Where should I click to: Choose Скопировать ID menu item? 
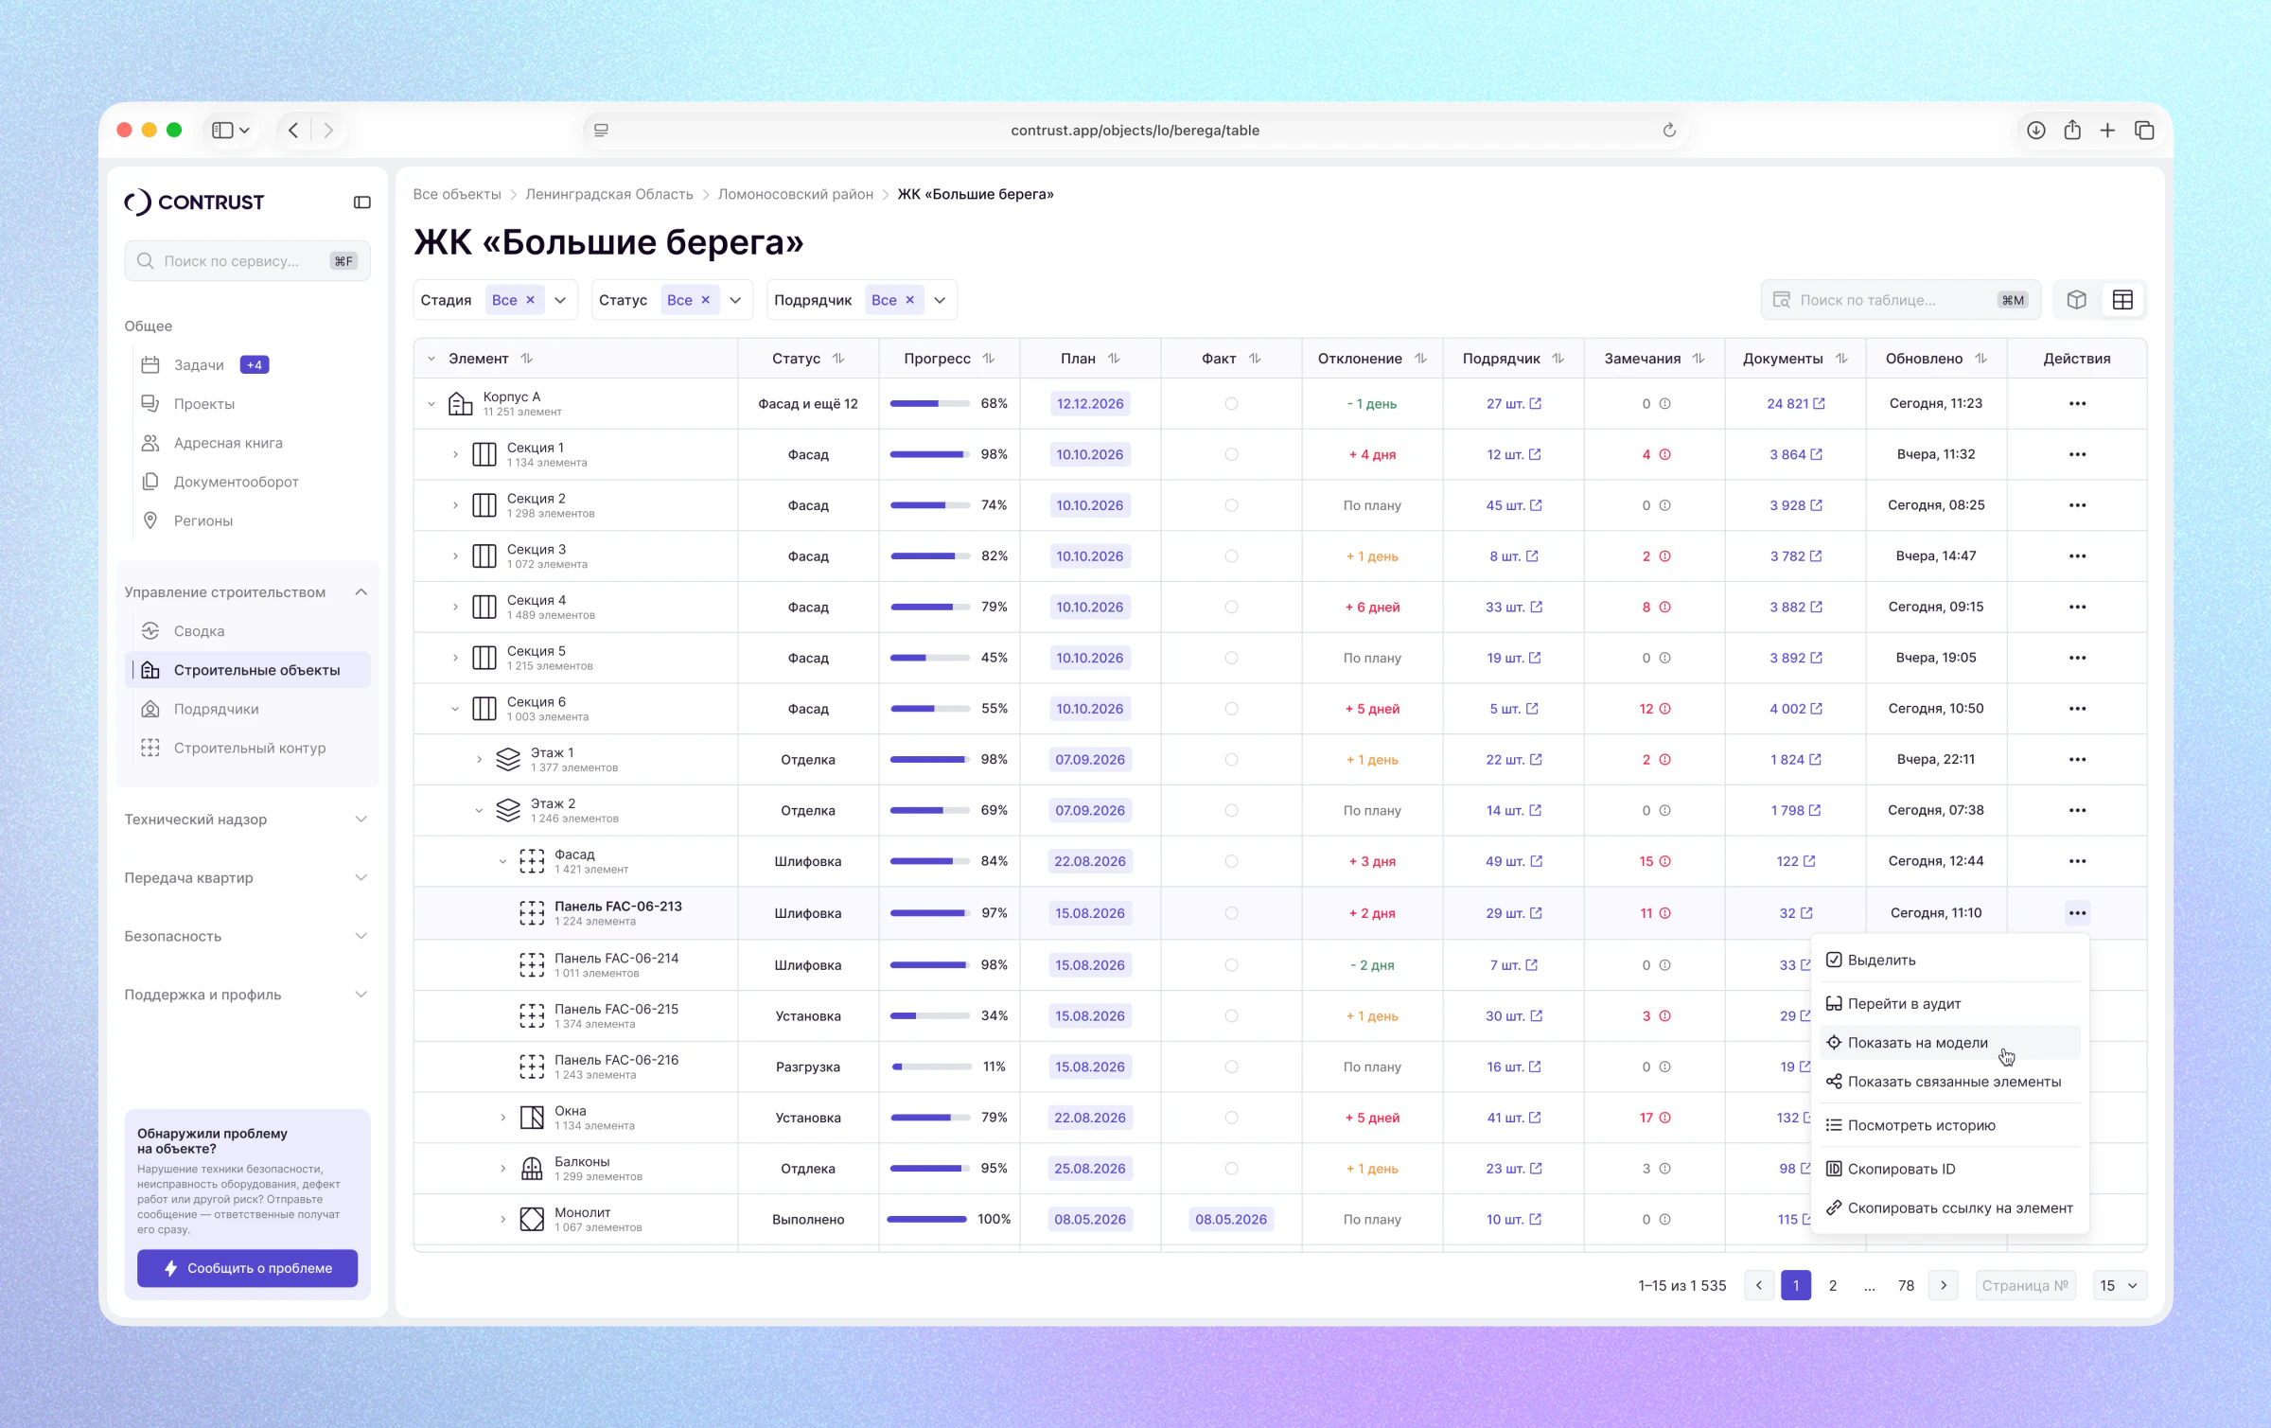click(1950, 1169)
